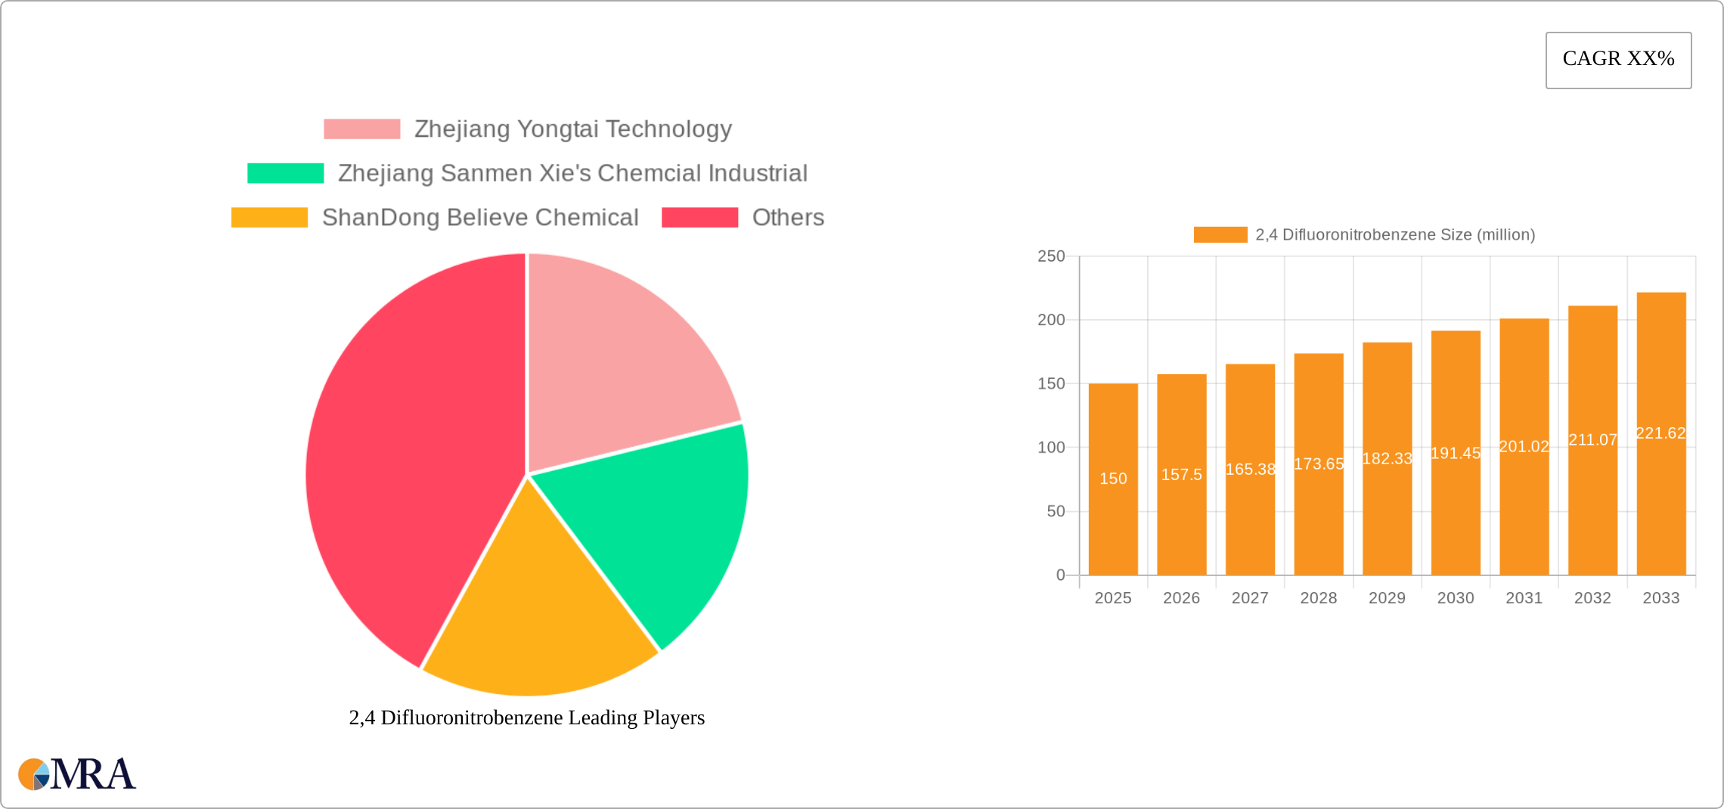Click the 2033 bar labeled 221.62
The width and height of the screenshot is (1724, 809).
point(1661,434)
